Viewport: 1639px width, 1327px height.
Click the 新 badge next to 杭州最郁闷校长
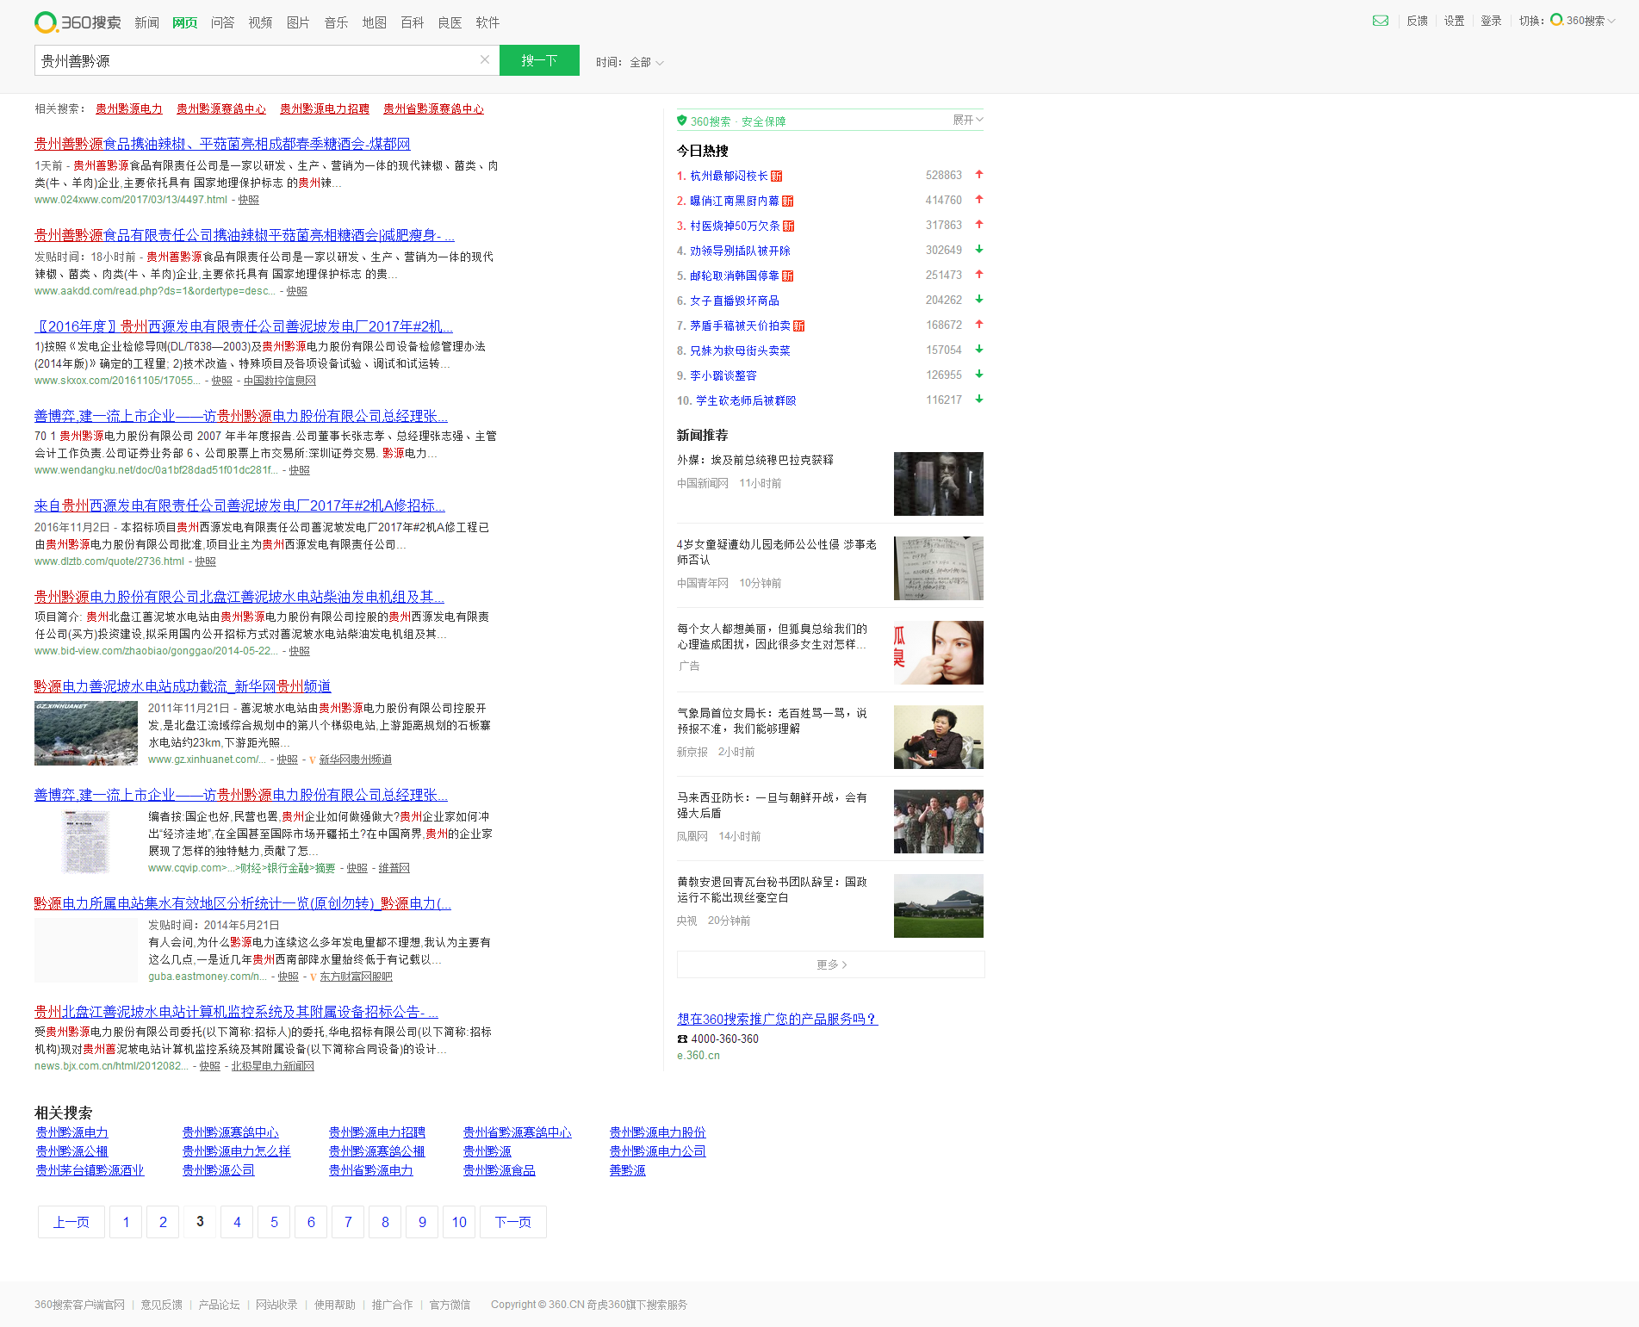tap(776, 177)
